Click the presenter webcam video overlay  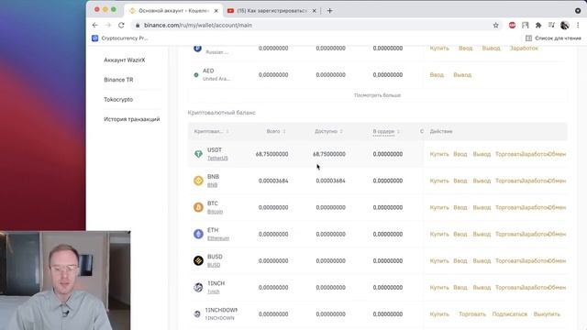[x=65, y=280]
